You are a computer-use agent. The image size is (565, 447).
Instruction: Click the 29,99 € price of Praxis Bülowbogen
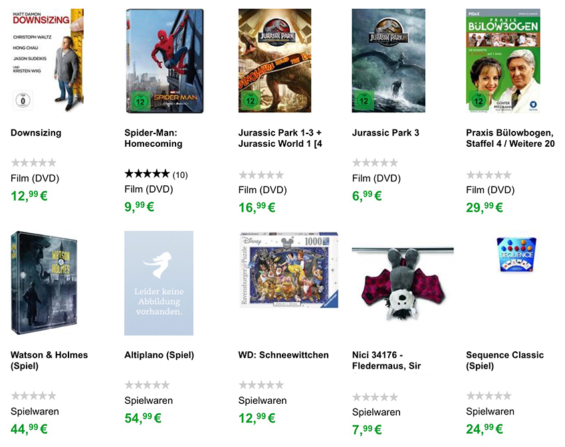click(485, 207)
